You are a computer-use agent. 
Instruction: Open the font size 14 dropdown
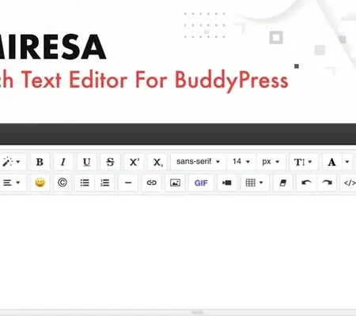pos(241,162)
